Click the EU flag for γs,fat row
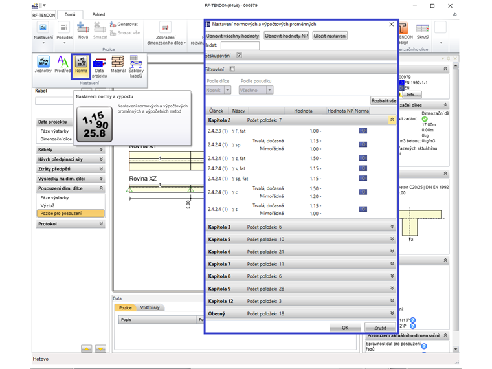Image resolution: width=492 pixels, height=369 pixels. click(x=363, y=168)
